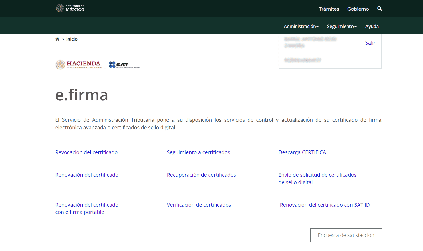
Task: Open Recuperación de certificados
Action: point(201,175)
